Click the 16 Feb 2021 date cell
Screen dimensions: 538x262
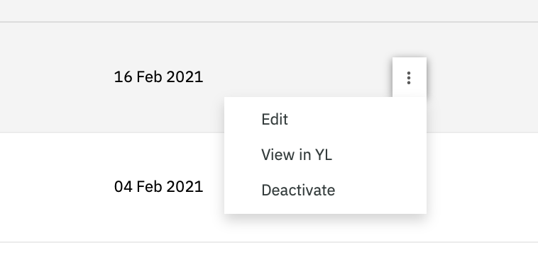(x=158, y=77)
